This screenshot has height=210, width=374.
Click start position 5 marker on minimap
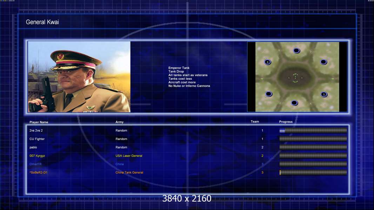[x=324, y=94]
